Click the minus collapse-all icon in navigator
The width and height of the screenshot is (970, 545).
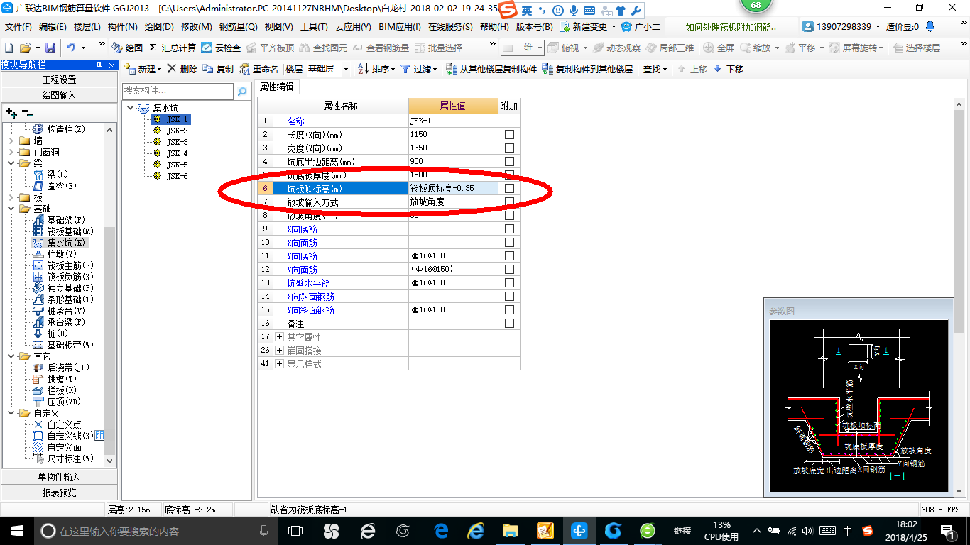coord(28,113)
